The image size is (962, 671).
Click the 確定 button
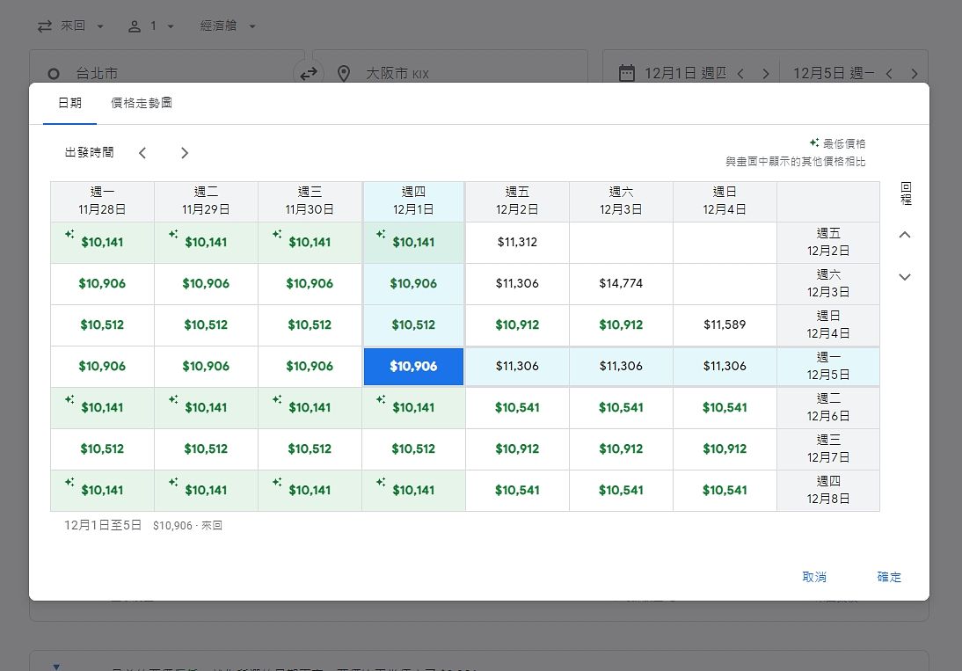[x=889, y=577]
